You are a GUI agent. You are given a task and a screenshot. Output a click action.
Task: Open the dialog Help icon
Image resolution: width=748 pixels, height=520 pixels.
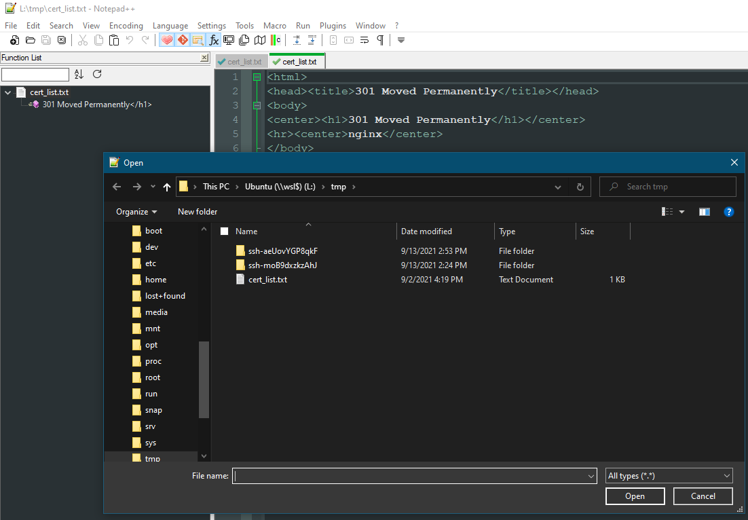[728, 212]
